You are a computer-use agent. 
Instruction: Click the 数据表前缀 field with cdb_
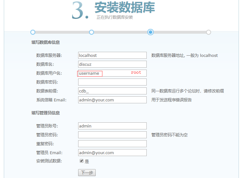[112, 91]
